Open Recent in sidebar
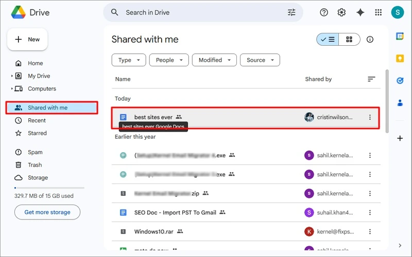Image resolution: width=412 pixels, height=257 pixels. 37,120
